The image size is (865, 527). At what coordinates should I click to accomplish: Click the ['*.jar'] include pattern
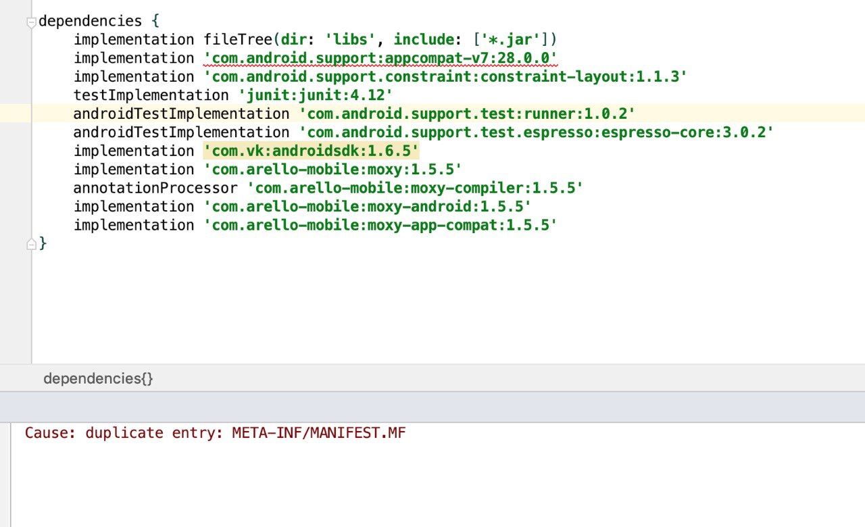(510, 39)
